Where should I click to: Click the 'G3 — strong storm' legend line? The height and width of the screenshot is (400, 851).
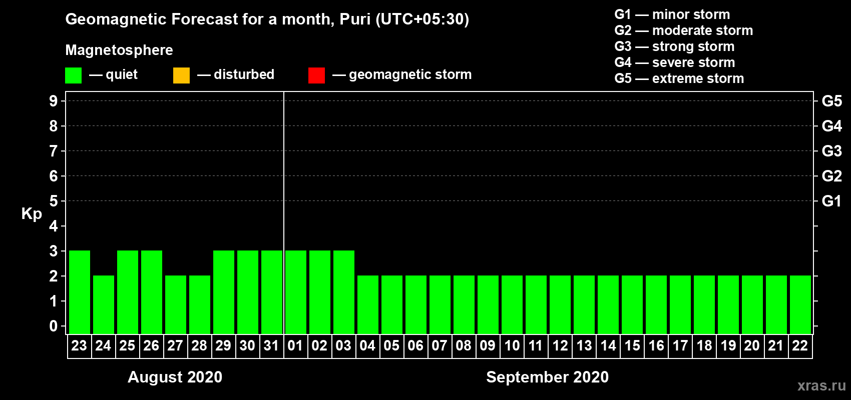click(674, 46)
